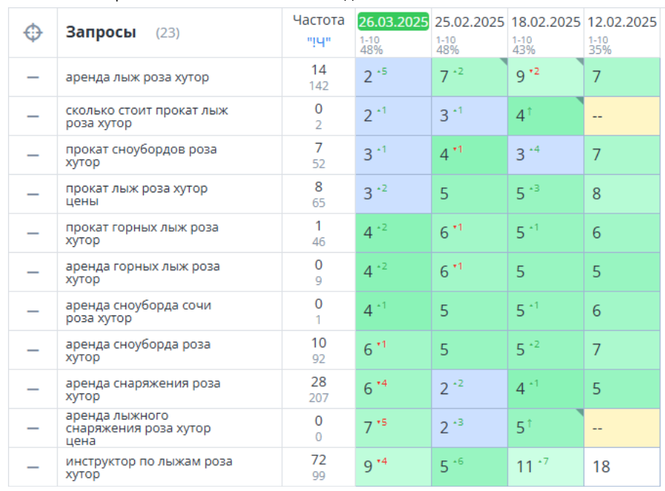665x491 pixels.
Task: Select query "аренда горных лыж роза хутор"
Action: pos(143,272)
